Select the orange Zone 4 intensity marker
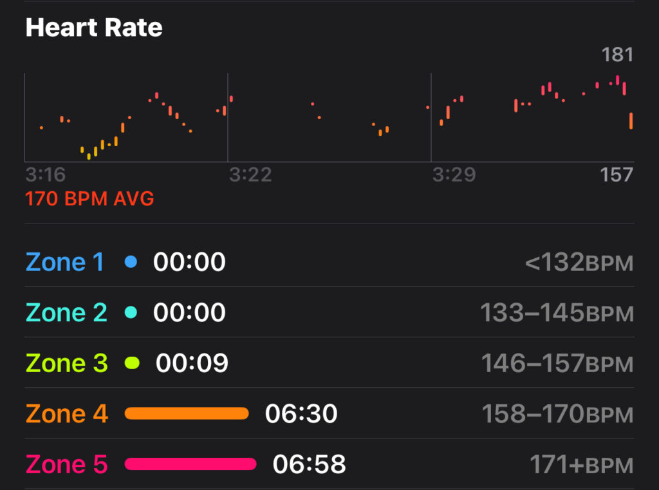659x490 pixels. (187, 413)
